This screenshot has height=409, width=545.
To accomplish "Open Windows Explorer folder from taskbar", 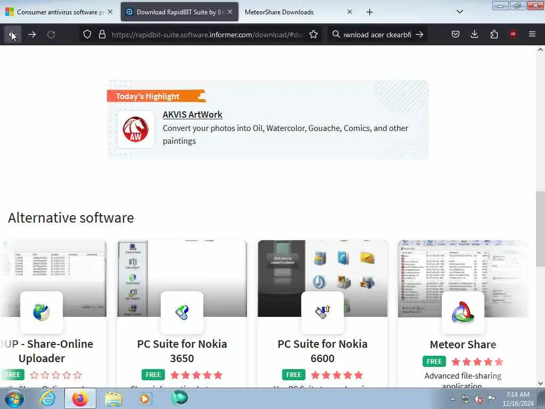I will 113,399.
